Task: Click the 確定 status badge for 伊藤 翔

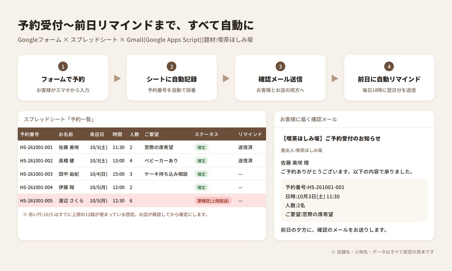Action: click(x=202, y=187)
